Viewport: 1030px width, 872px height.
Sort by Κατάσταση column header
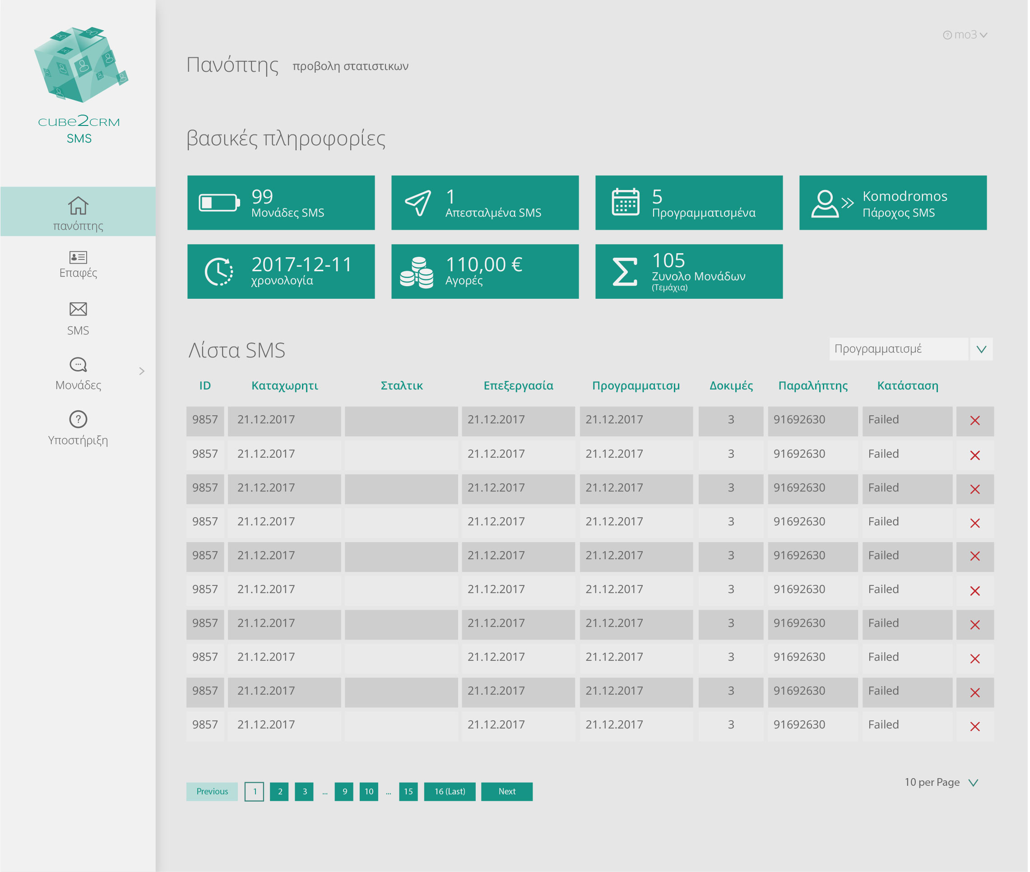click(908, 385)
